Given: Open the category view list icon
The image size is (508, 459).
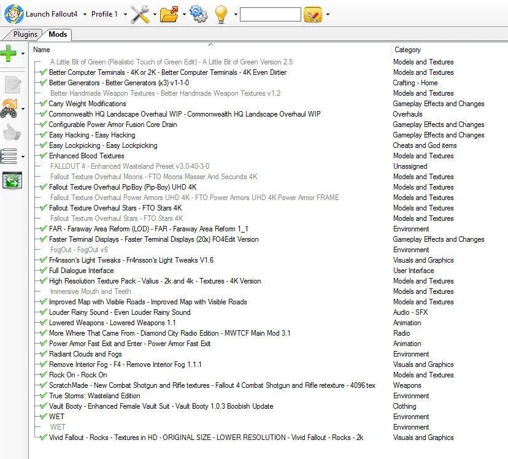Looking at the screenshot, I should coord(9,156).
